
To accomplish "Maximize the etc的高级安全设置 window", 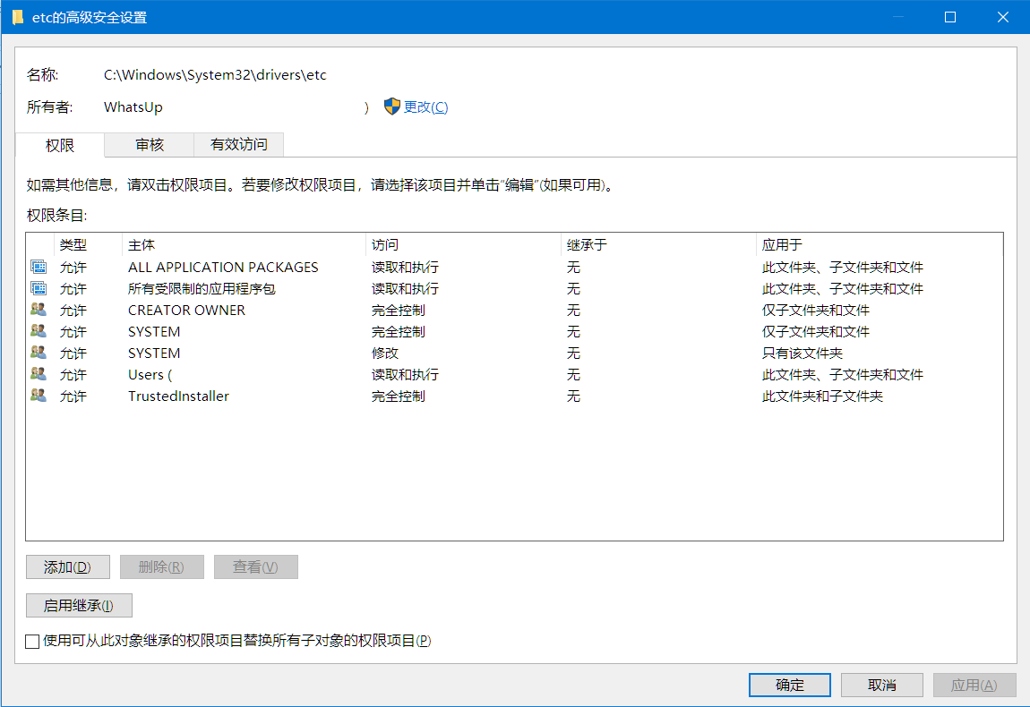I will pos(950,17).
